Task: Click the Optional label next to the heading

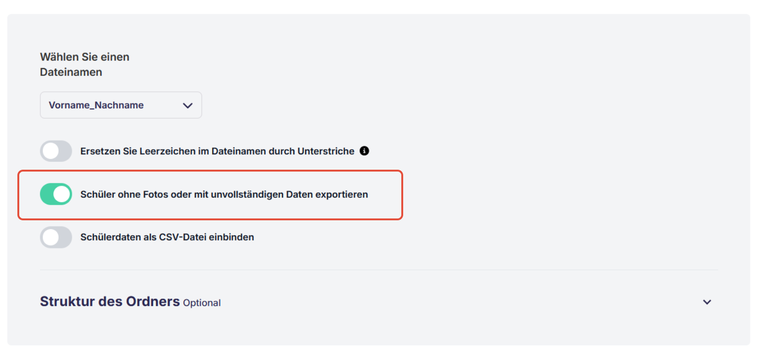Action: point(202,302)
